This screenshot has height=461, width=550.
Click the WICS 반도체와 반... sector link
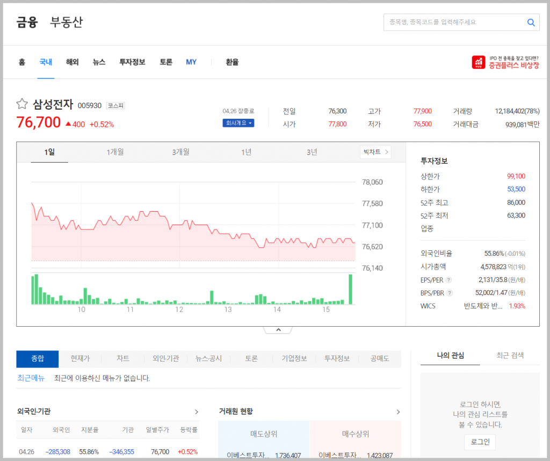click(483, 306)
